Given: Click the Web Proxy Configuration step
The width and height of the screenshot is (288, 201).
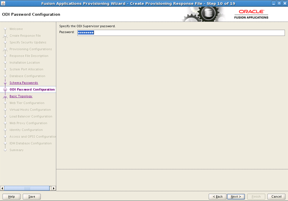Looking at the screenshot, I should [28, 123].
